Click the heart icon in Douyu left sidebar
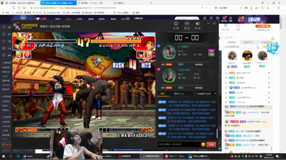This screenshot has height=160, width=286. [4, 27]
